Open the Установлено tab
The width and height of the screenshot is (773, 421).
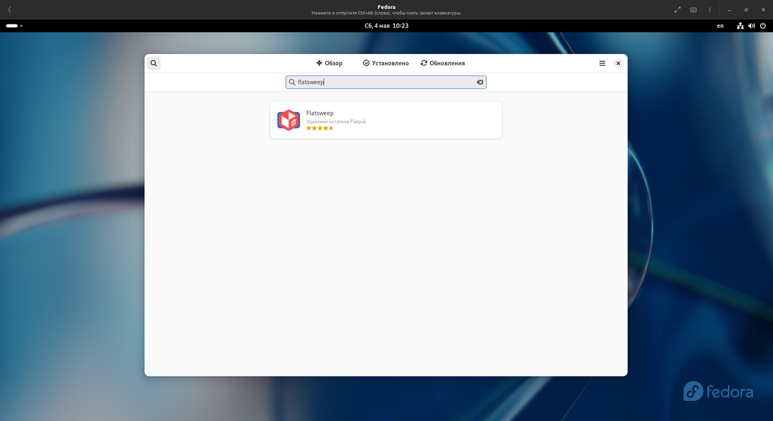(386, 63)
